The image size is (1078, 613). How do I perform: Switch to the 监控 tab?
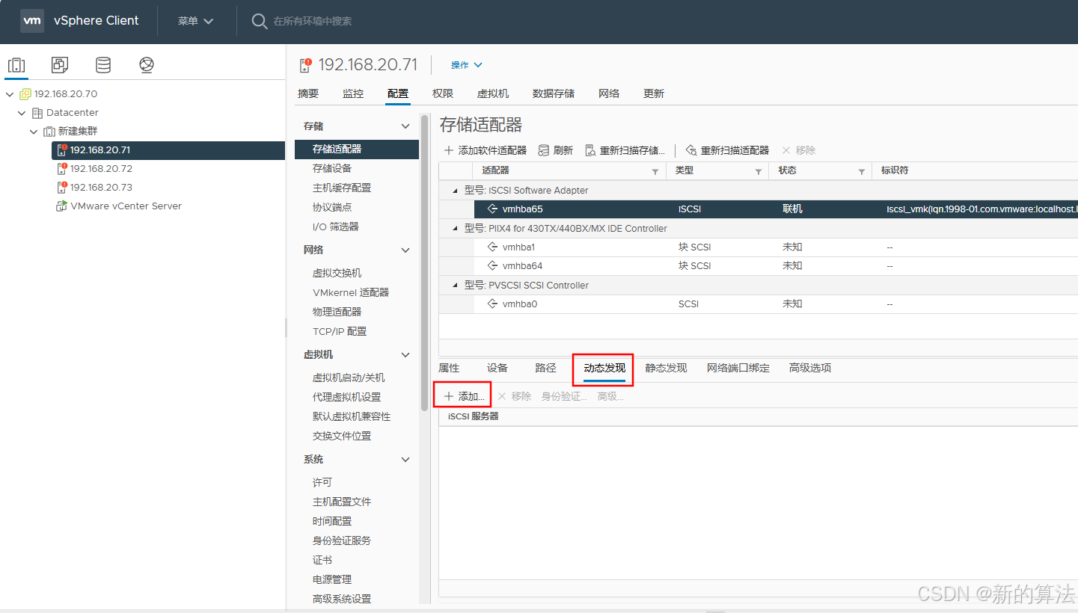click(x=353, y=93)
